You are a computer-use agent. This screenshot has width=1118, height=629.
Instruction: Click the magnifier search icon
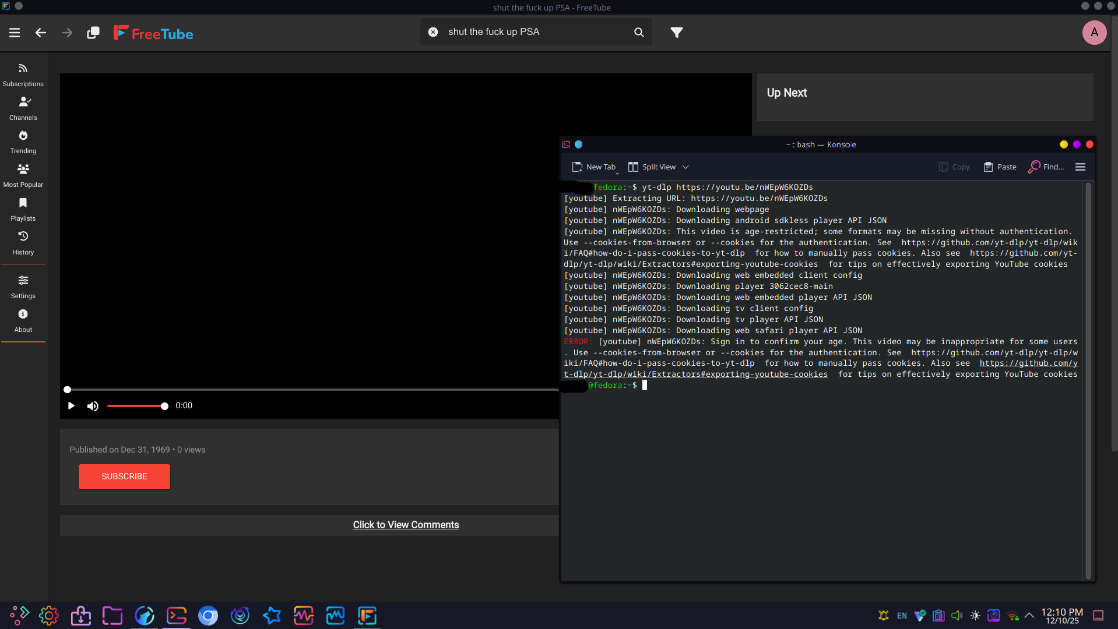pyautogui.click(x=639, y=33)
